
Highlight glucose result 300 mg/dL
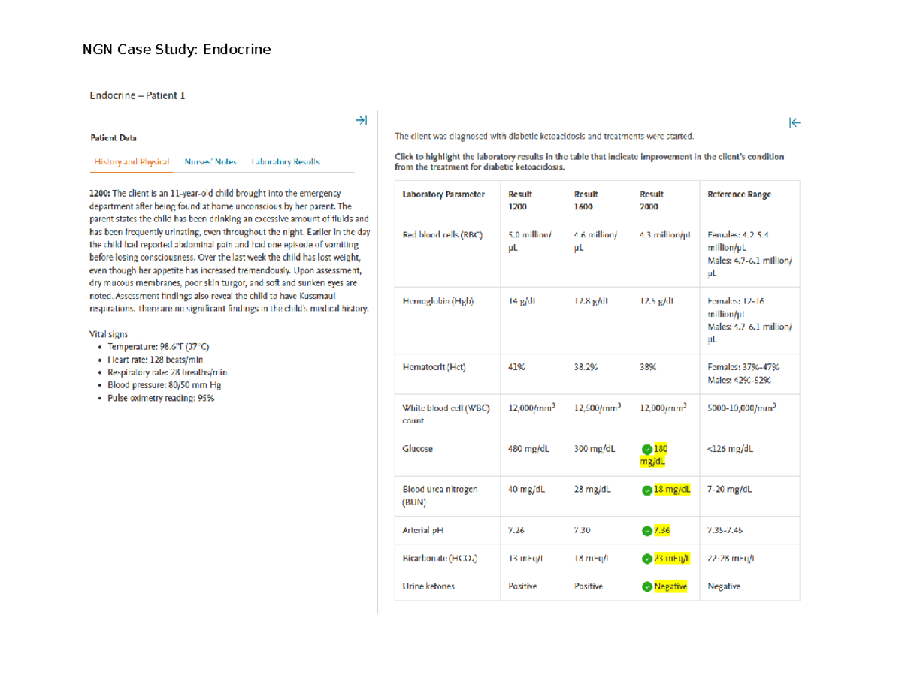pyautogui.click(x=595, y=450)
